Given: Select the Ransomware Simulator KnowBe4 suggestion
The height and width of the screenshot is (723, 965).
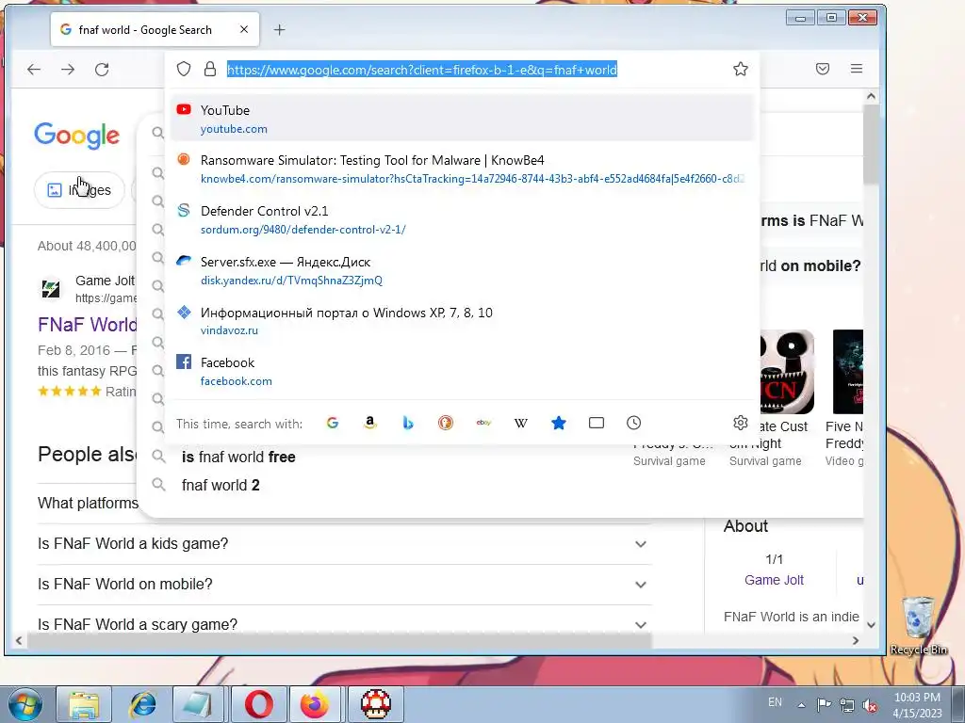Looking at the screenshot, I should (462, 169).
